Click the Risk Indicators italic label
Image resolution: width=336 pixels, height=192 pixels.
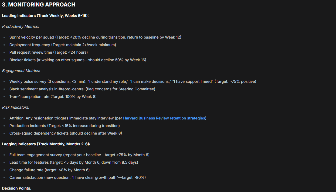(x=16, y=107)
